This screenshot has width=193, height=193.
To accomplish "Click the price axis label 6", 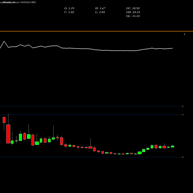I will (183, 106).
